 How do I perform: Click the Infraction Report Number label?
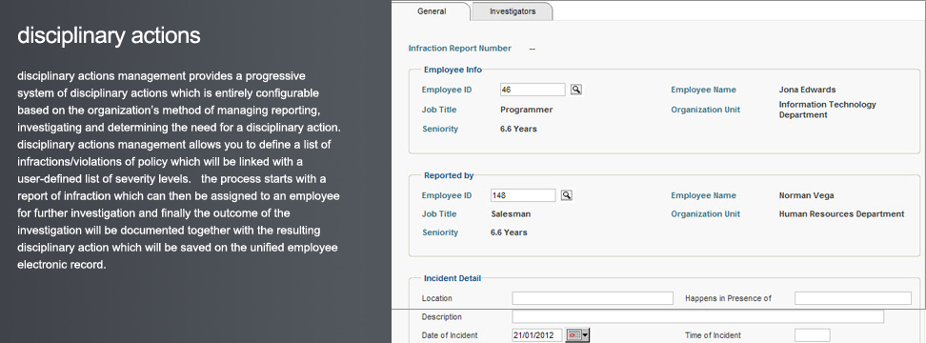click(x=460, y=49)
